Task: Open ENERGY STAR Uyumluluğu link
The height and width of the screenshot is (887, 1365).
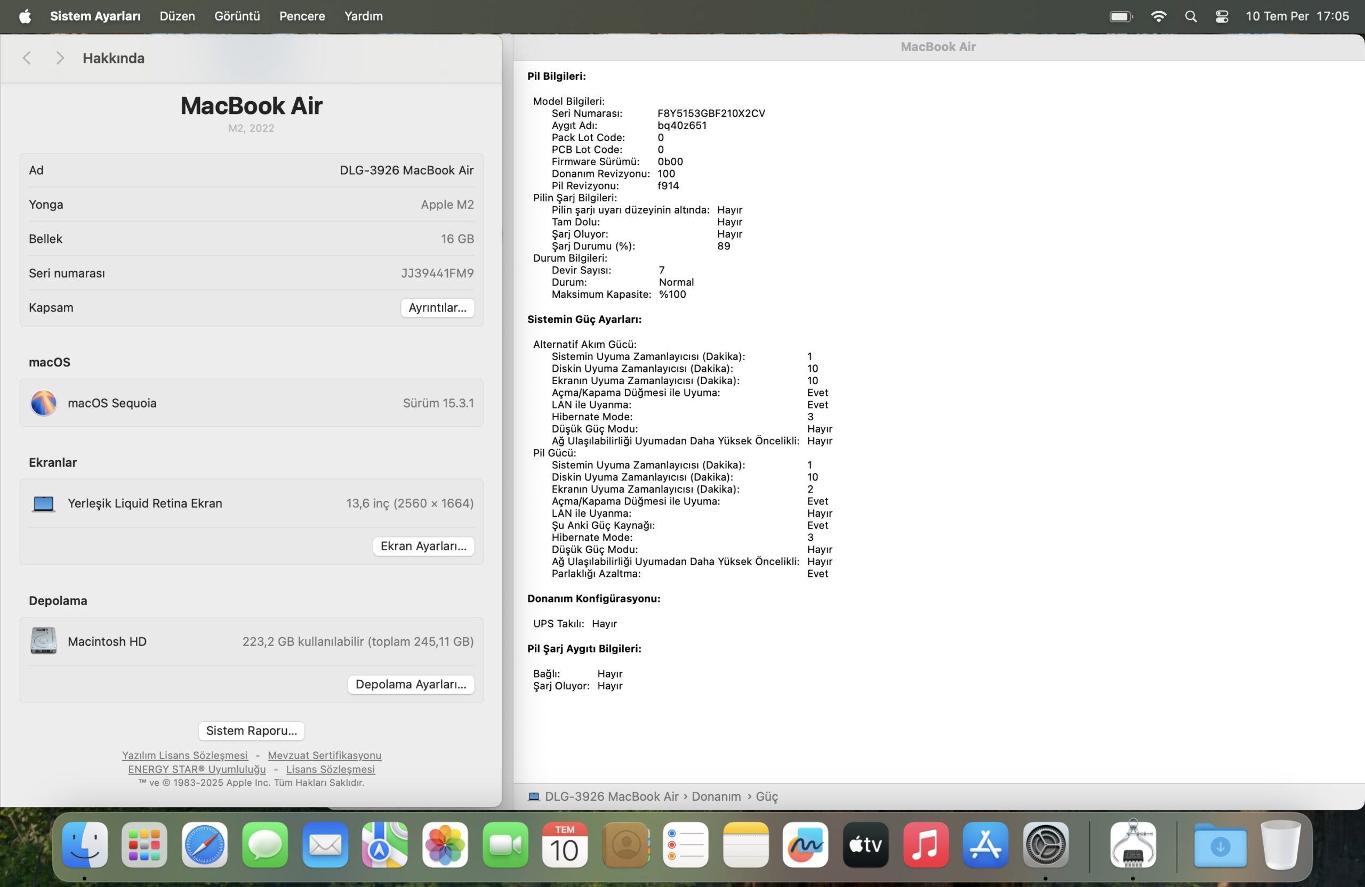Action: tap(197, 769)
